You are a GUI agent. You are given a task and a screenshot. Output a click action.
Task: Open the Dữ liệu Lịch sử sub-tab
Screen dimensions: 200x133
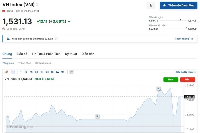[43, 63]
